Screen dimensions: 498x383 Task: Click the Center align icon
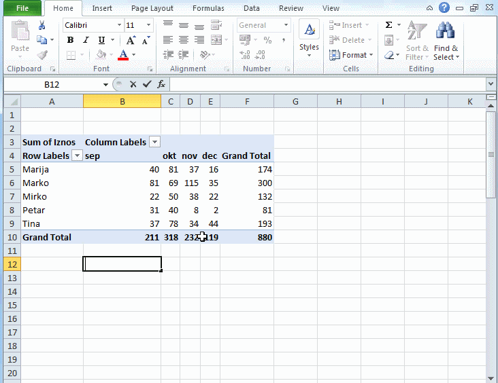183,40
